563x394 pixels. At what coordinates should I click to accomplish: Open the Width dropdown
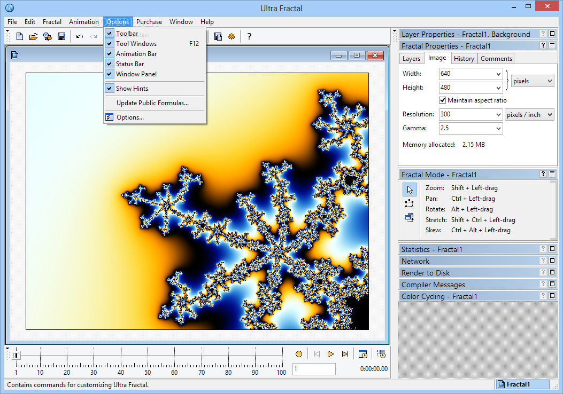click(498, 74)
